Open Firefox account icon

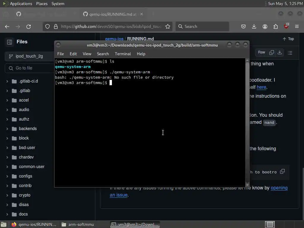pyautogui.click(x=265, y=26)
